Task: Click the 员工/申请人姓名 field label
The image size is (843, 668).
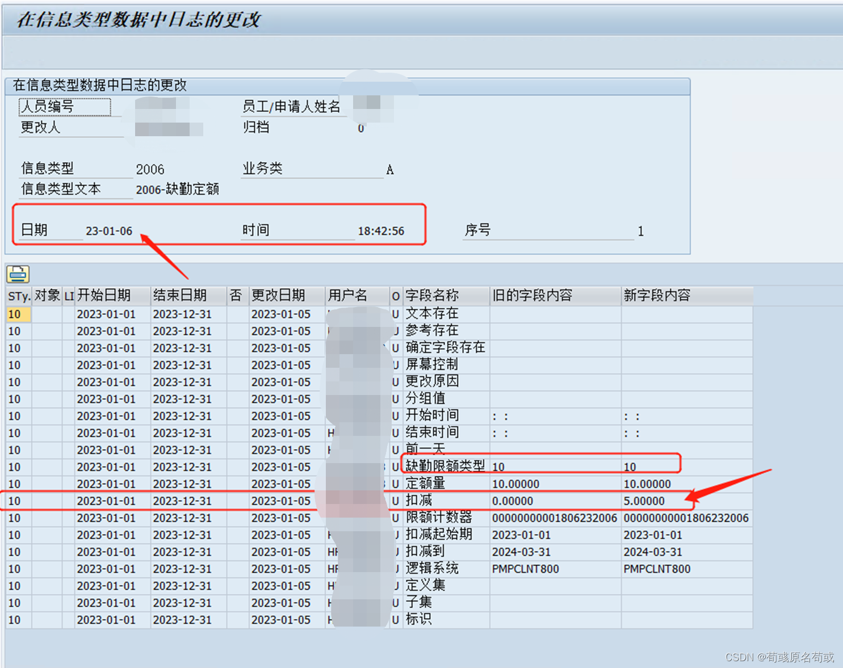Action: point(291,106)
